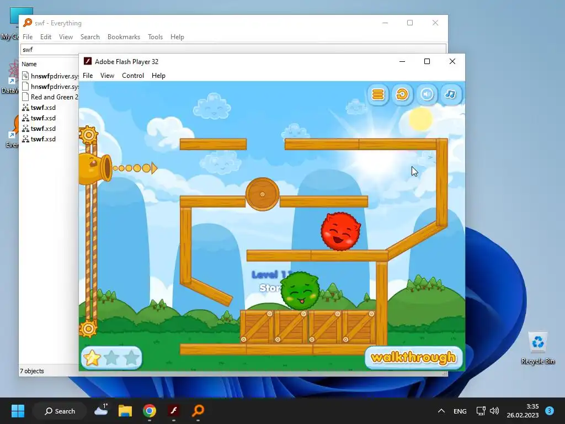Select Recycle Bin desktop icon
565x424 pixels.
(537, 348)
